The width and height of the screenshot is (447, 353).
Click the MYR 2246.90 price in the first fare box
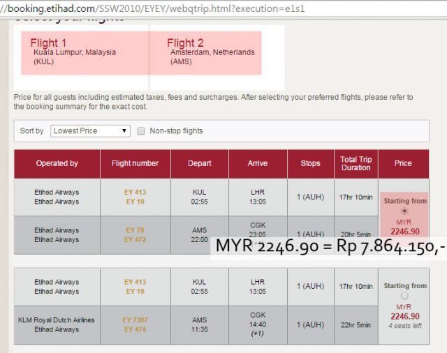405,227
